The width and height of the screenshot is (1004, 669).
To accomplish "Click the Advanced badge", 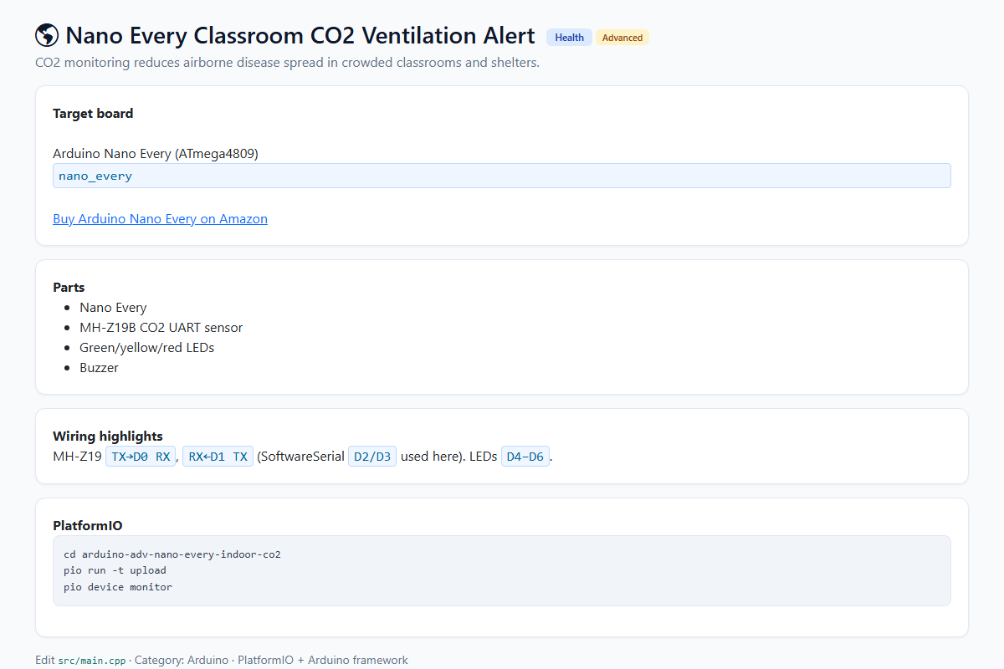I will click(622, 38).
